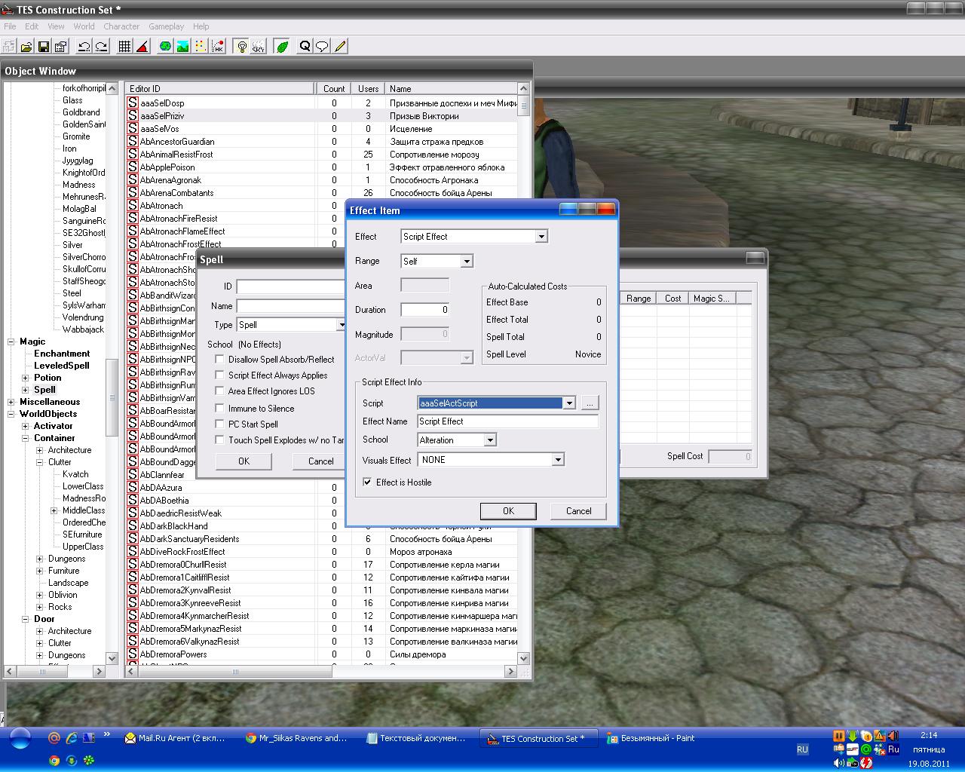Click the Redo arrow toolbar icon

click(101, 46)
